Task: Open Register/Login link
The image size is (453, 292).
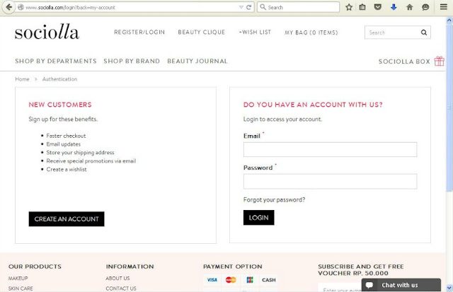Action: 139,32
